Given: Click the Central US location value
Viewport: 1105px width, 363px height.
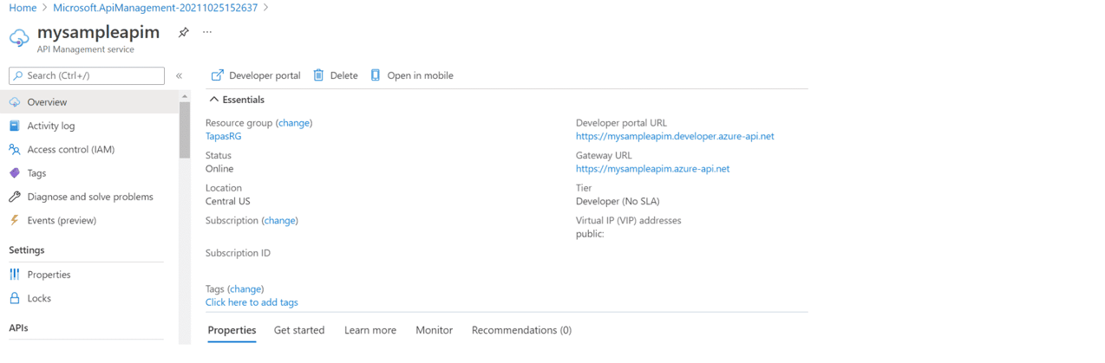Looking at the screenshot, I should tap(228, 201).
